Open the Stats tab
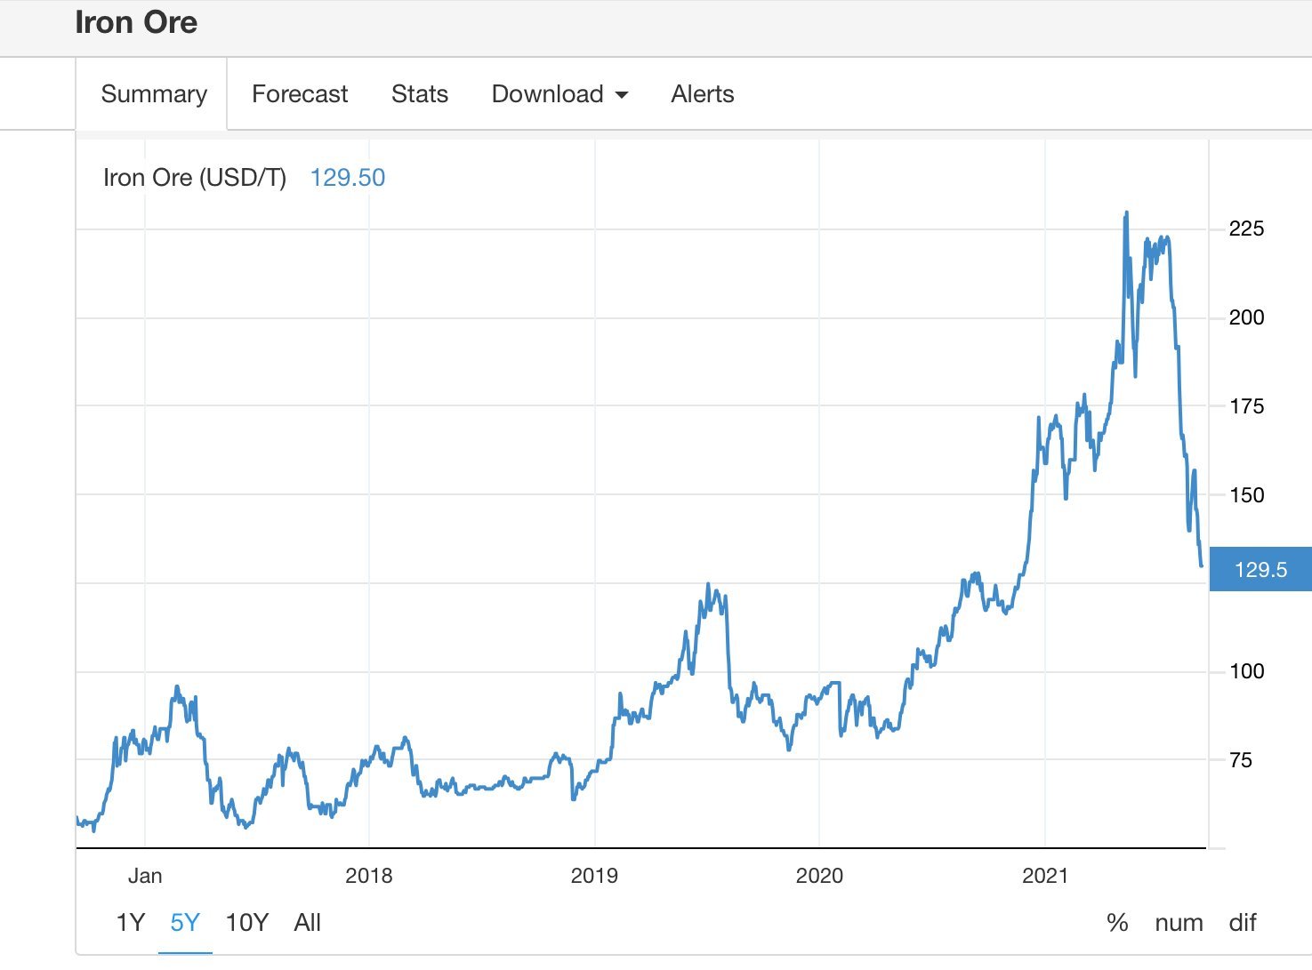Viewport: 1312px width, 970px height. (419, 94)
